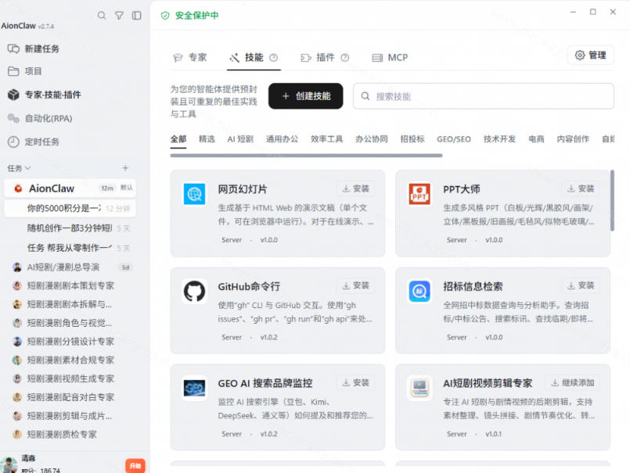Select 短剧漫剧配音对白专家 in sidebar
The width and height of the screenshot is (630, 473).
point(70,396)
